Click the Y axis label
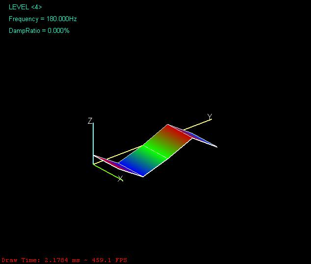The width and height of the screenshot is (311, 264). (x=209, y=117)
